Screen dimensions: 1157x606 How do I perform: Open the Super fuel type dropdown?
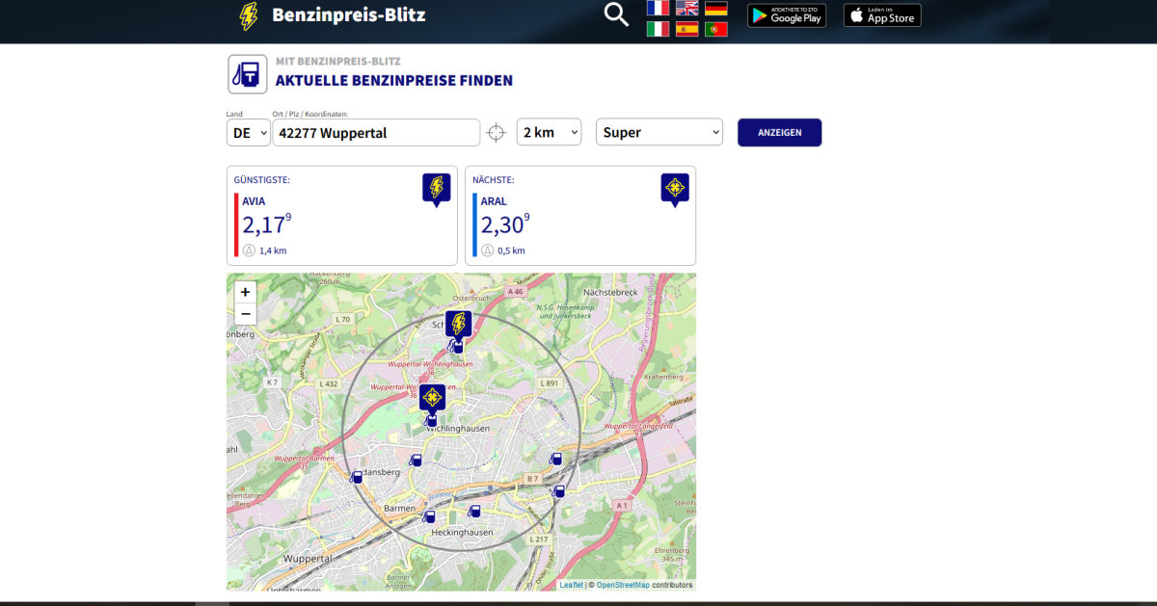[659, 132]
